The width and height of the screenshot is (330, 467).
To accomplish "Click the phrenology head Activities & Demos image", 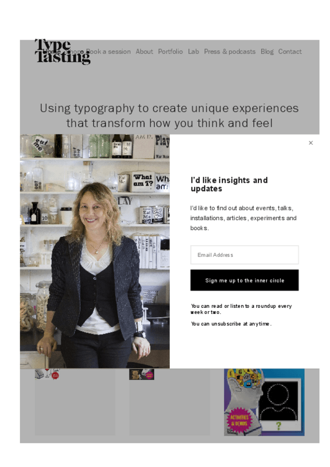I will tap(264, 402).
